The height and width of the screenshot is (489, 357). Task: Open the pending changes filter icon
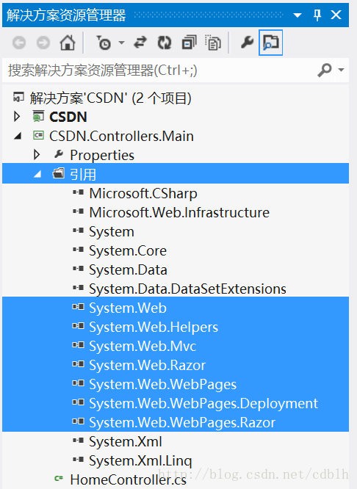pyautogui.click(x=104, y=43)
